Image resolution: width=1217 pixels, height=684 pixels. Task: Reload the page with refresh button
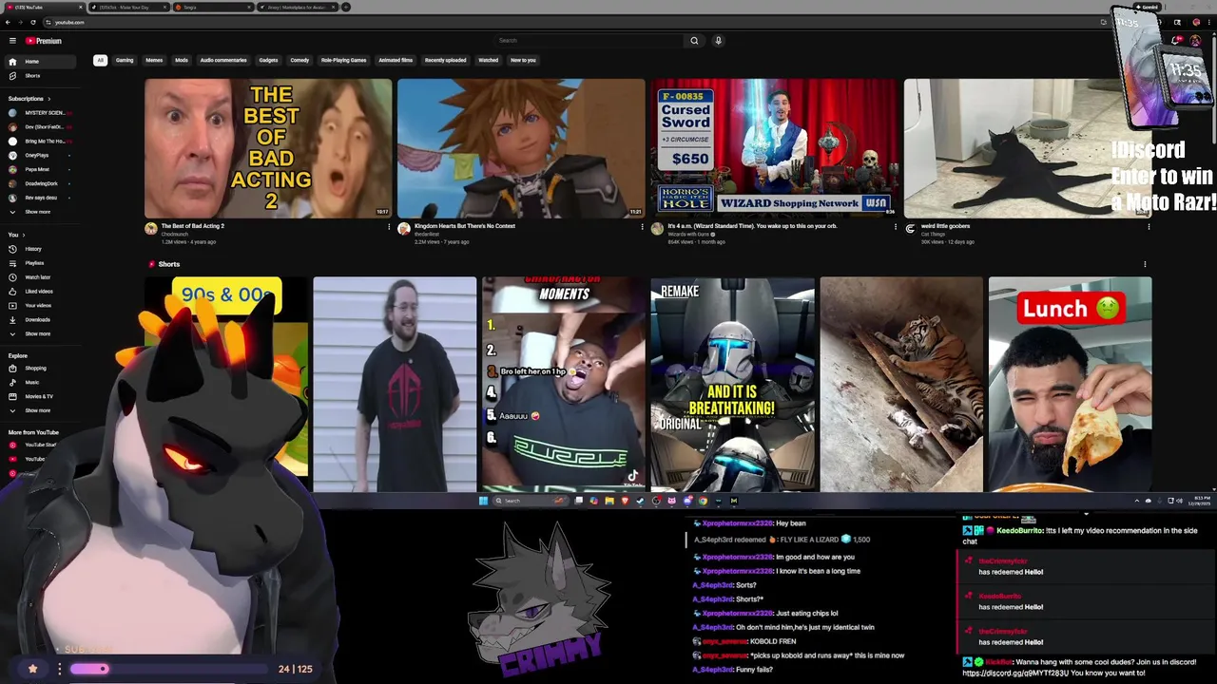coord(33,22)
